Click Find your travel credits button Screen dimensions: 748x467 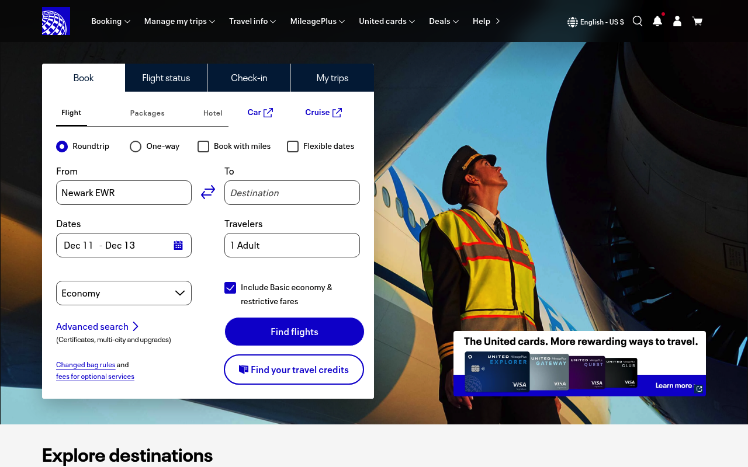coord(294,370)
